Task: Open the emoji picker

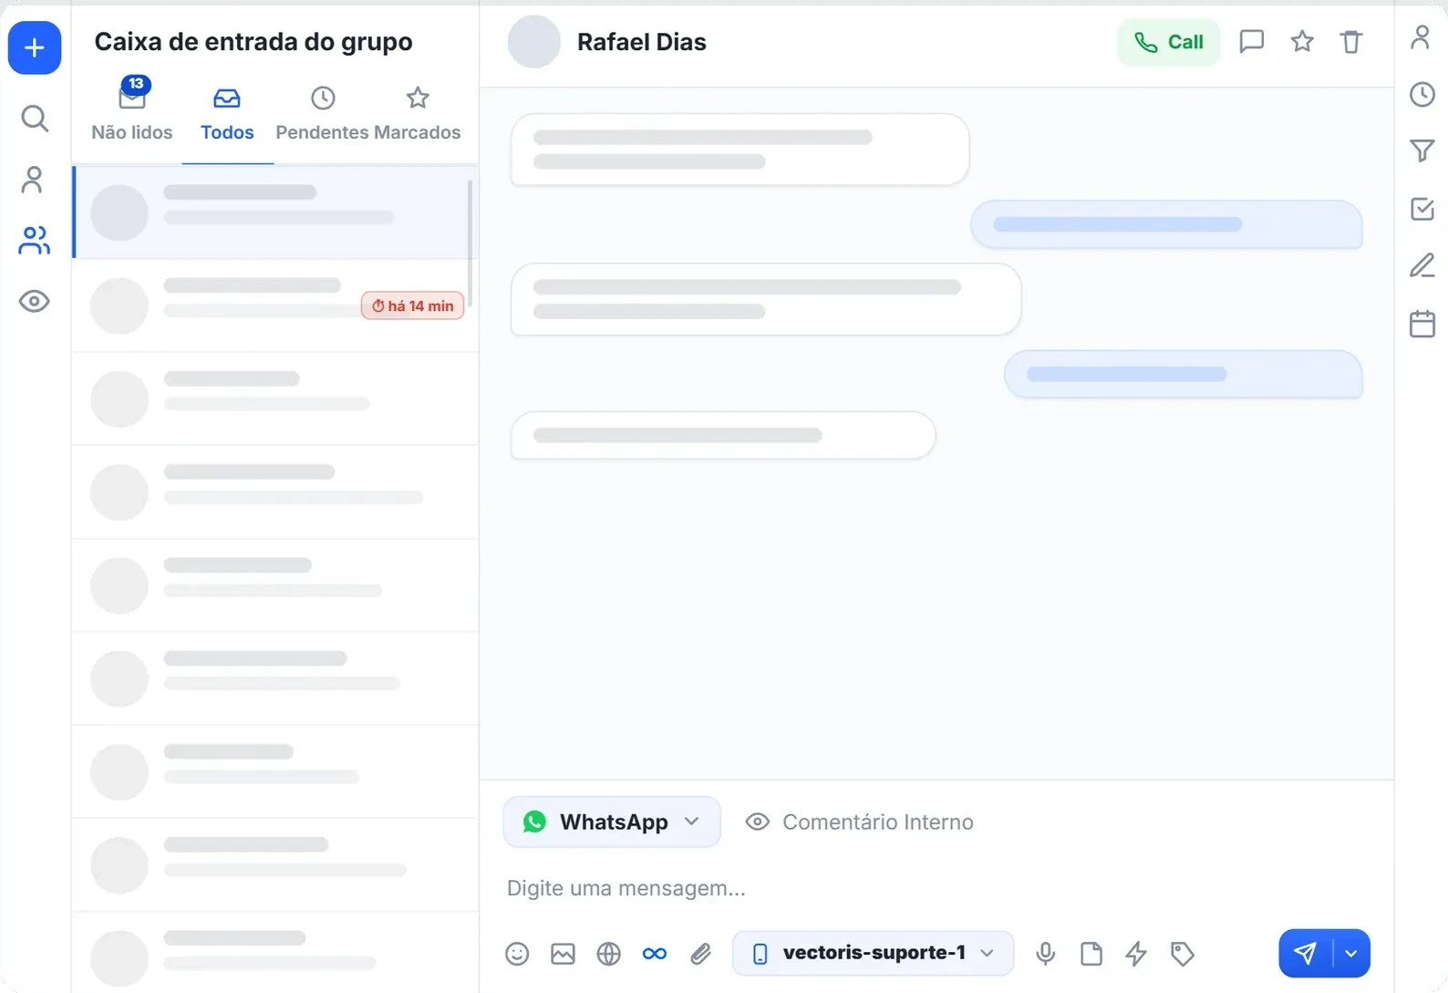Action: click(x=517, y=954)
